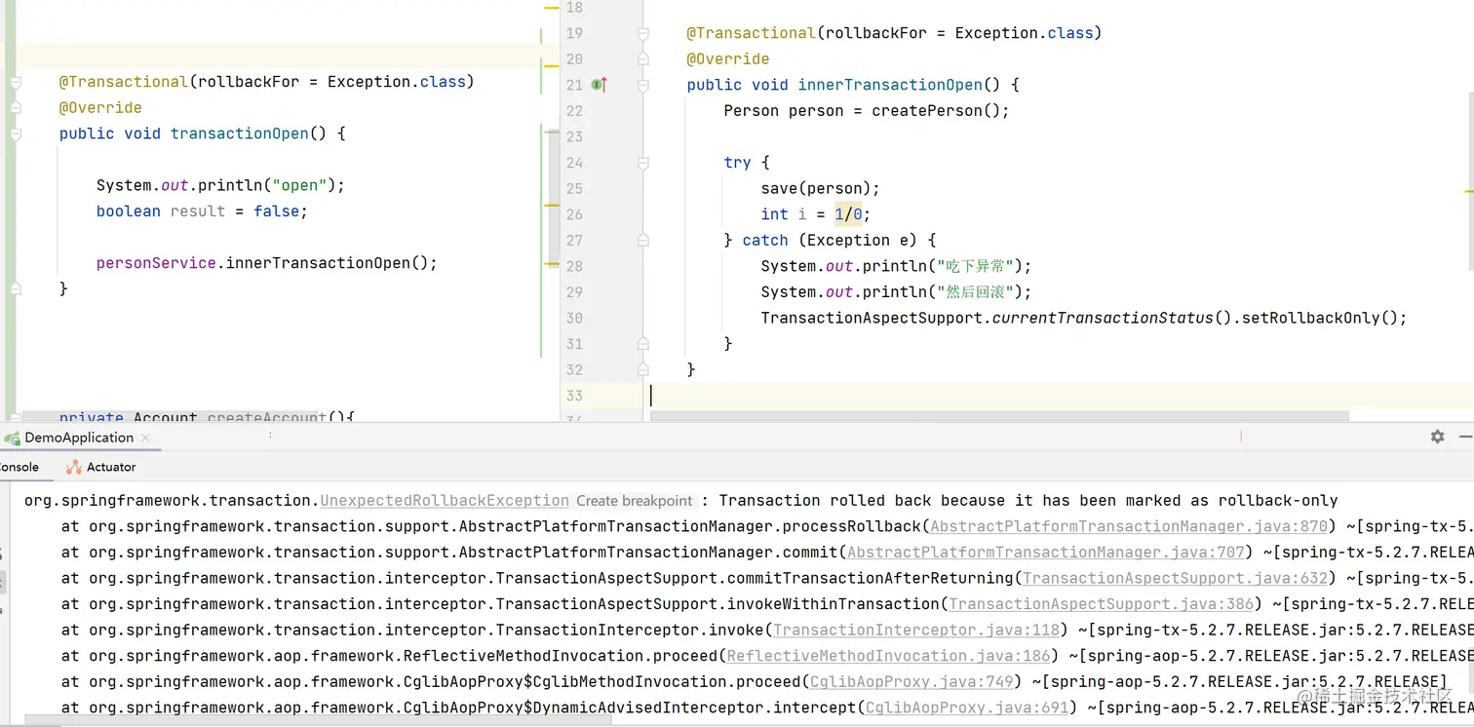The height and width of the screenshot is (727, 1474).
Task: Click the catch keyword on line 27
Action: [765, 241]
